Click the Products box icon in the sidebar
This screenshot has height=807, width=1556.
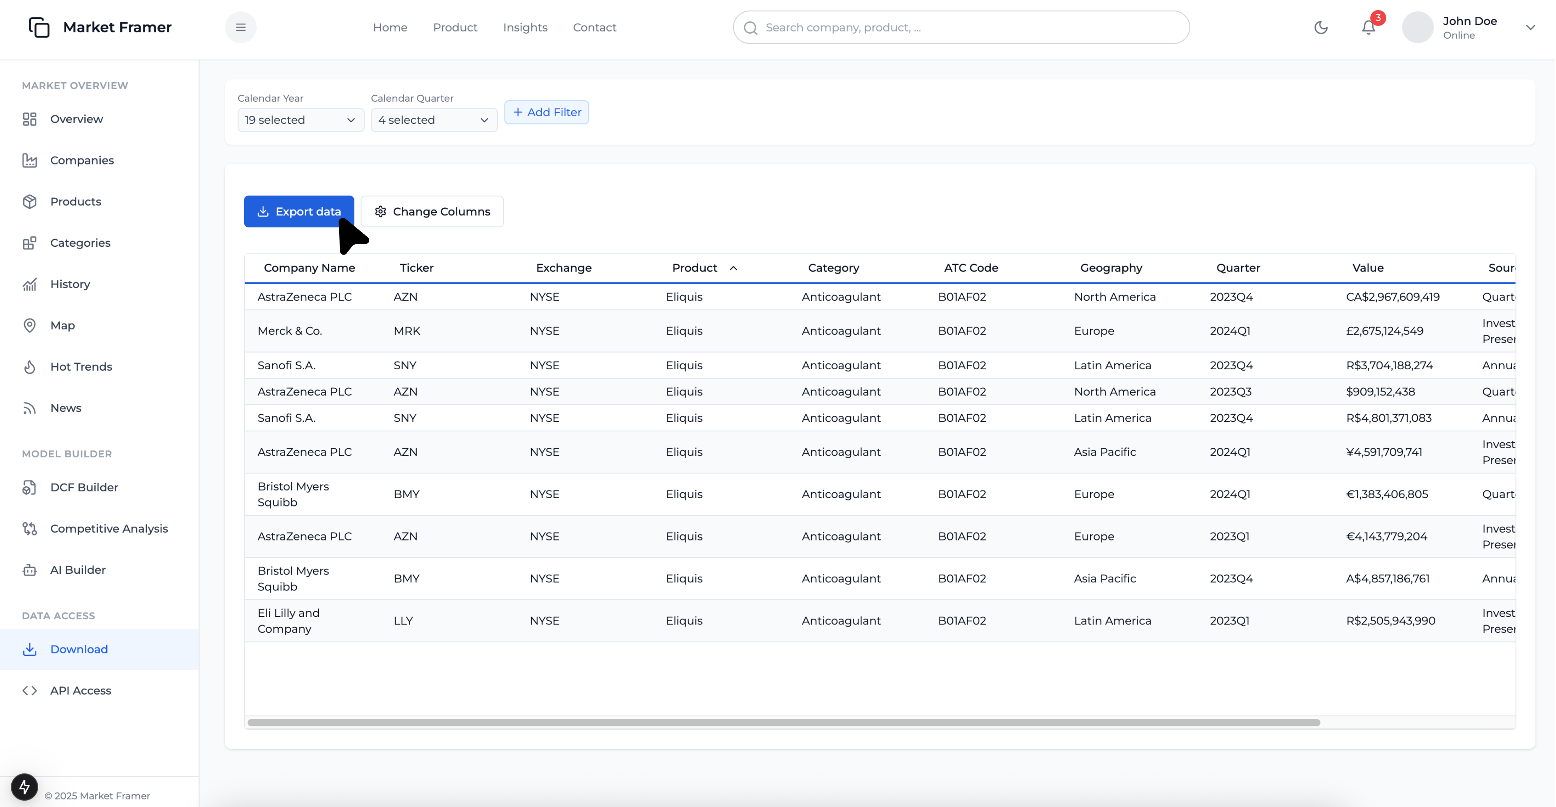30,202
